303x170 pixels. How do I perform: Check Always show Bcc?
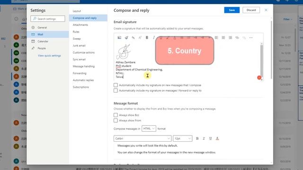[116, 115]
